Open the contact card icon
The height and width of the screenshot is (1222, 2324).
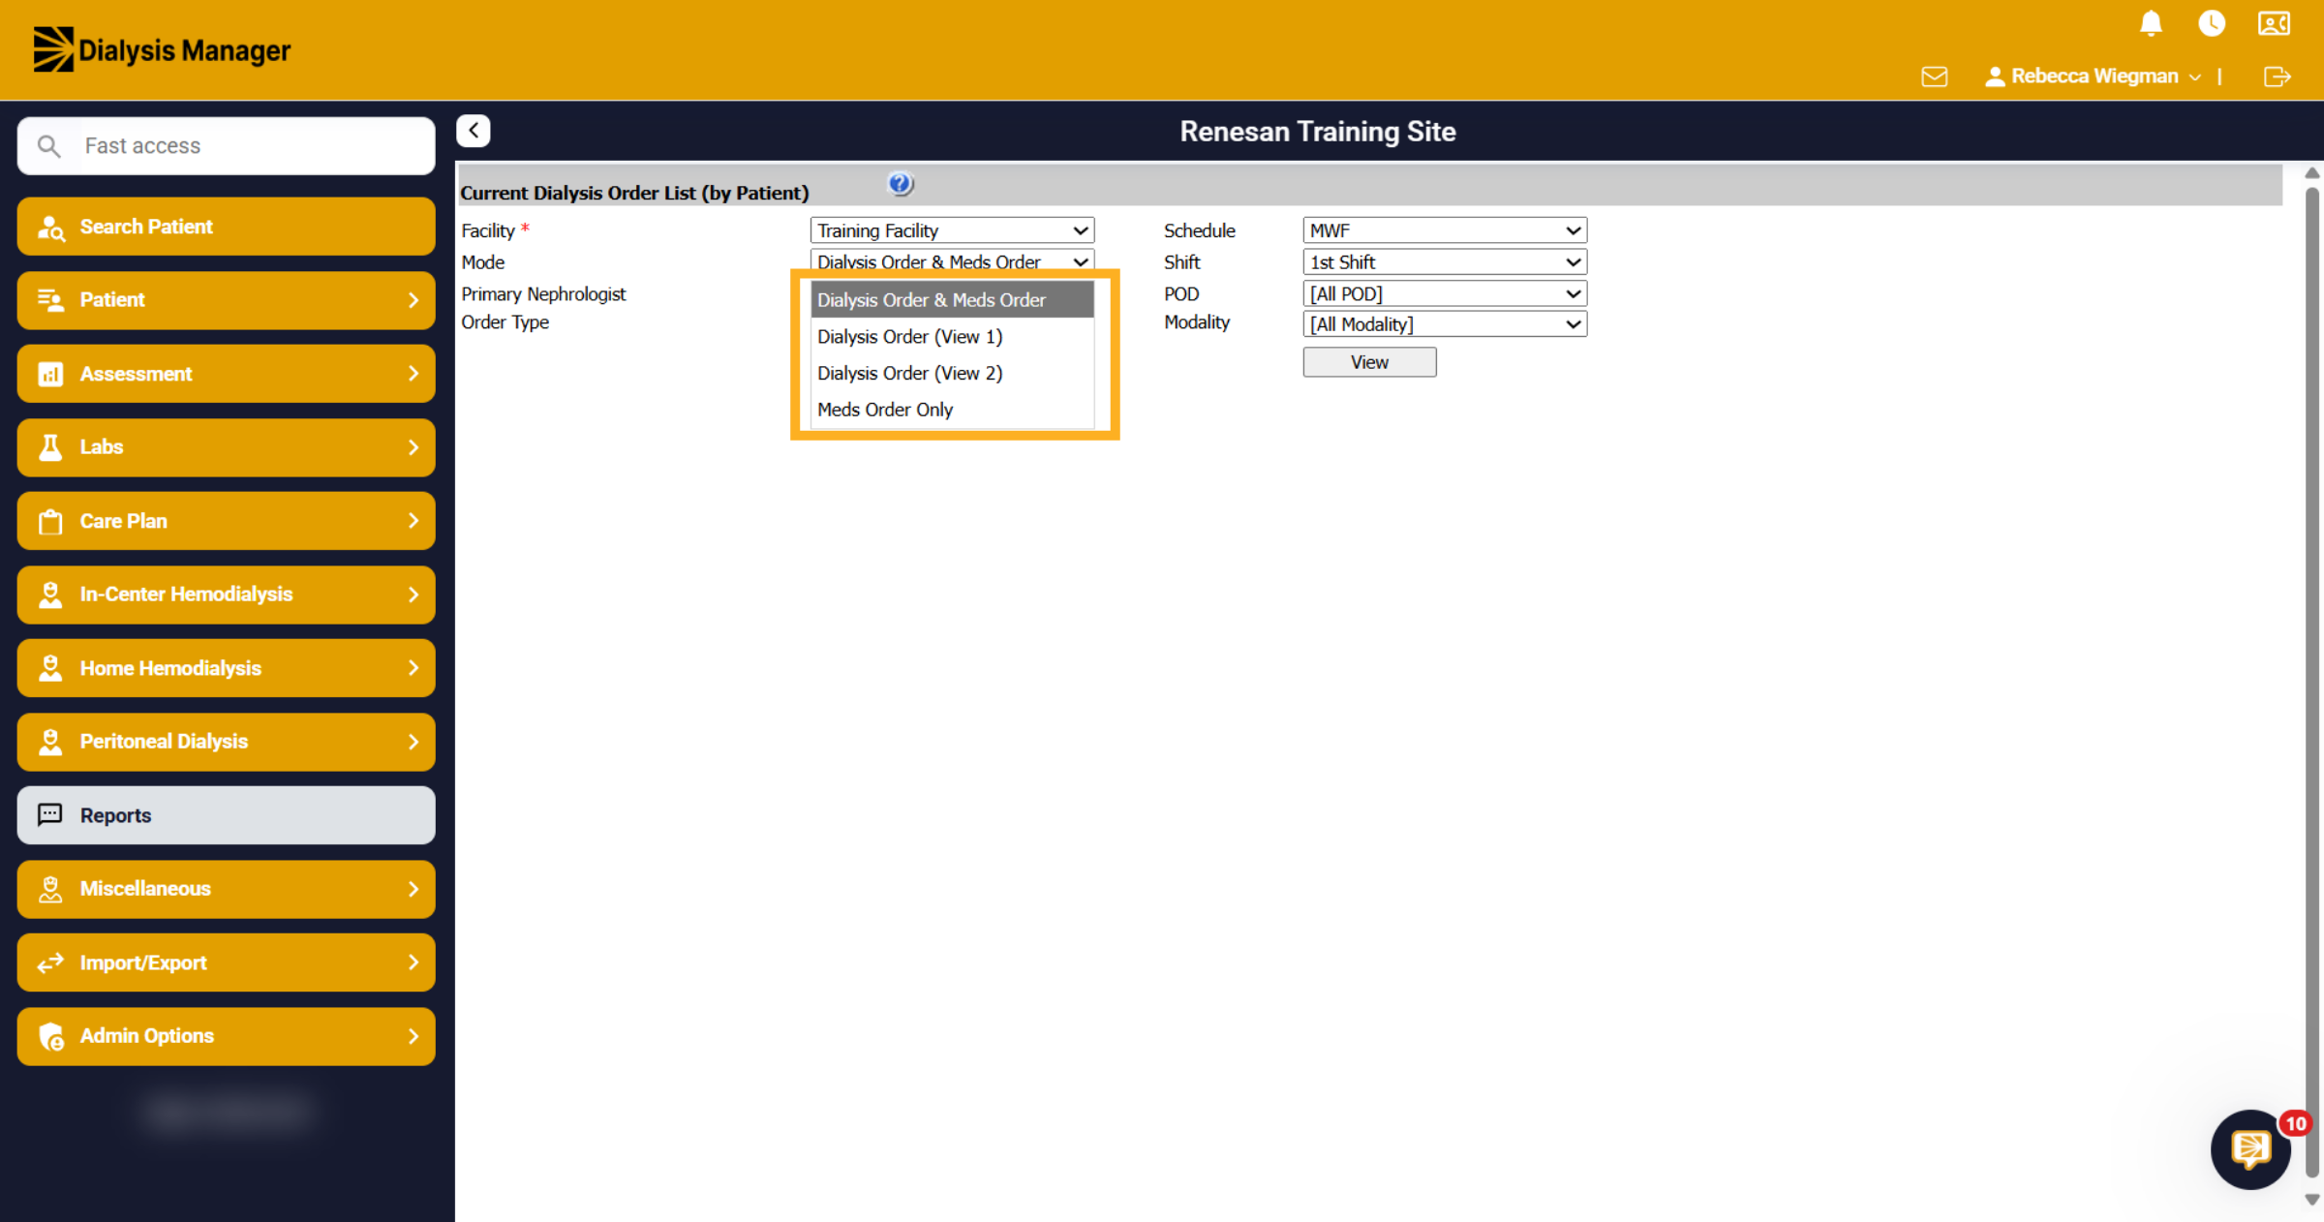(2274, 23)
